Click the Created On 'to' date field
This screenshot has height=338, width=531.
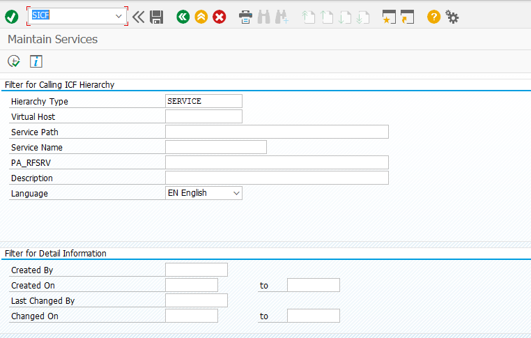pyautogui.click(x=314, y=285)
